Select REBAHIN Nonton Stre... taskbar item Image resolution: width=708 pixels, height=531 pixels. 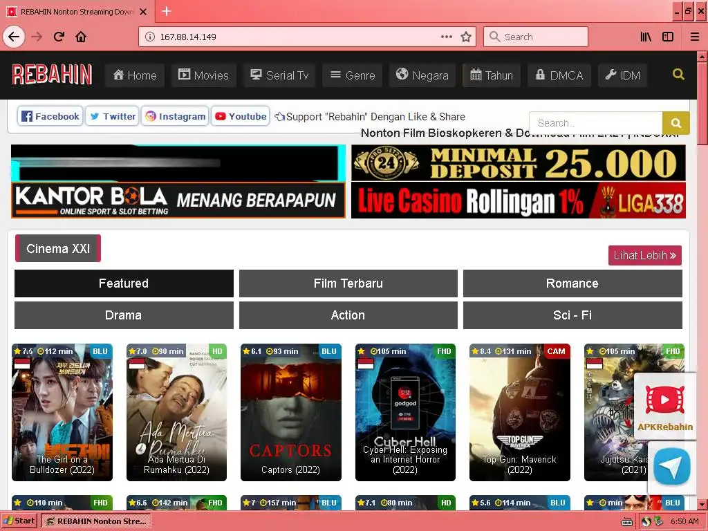[96, 521]
